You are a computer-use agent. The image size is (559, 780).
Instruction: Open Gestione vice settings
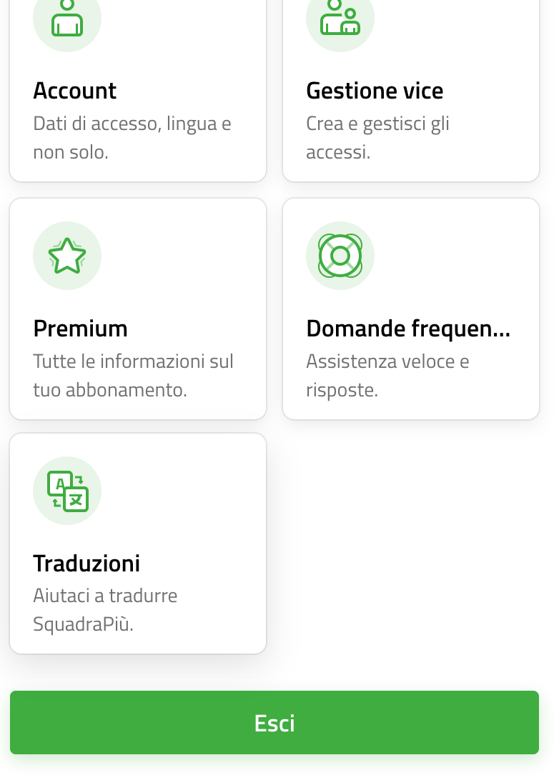pyautogui.click(x=375, y=91)
